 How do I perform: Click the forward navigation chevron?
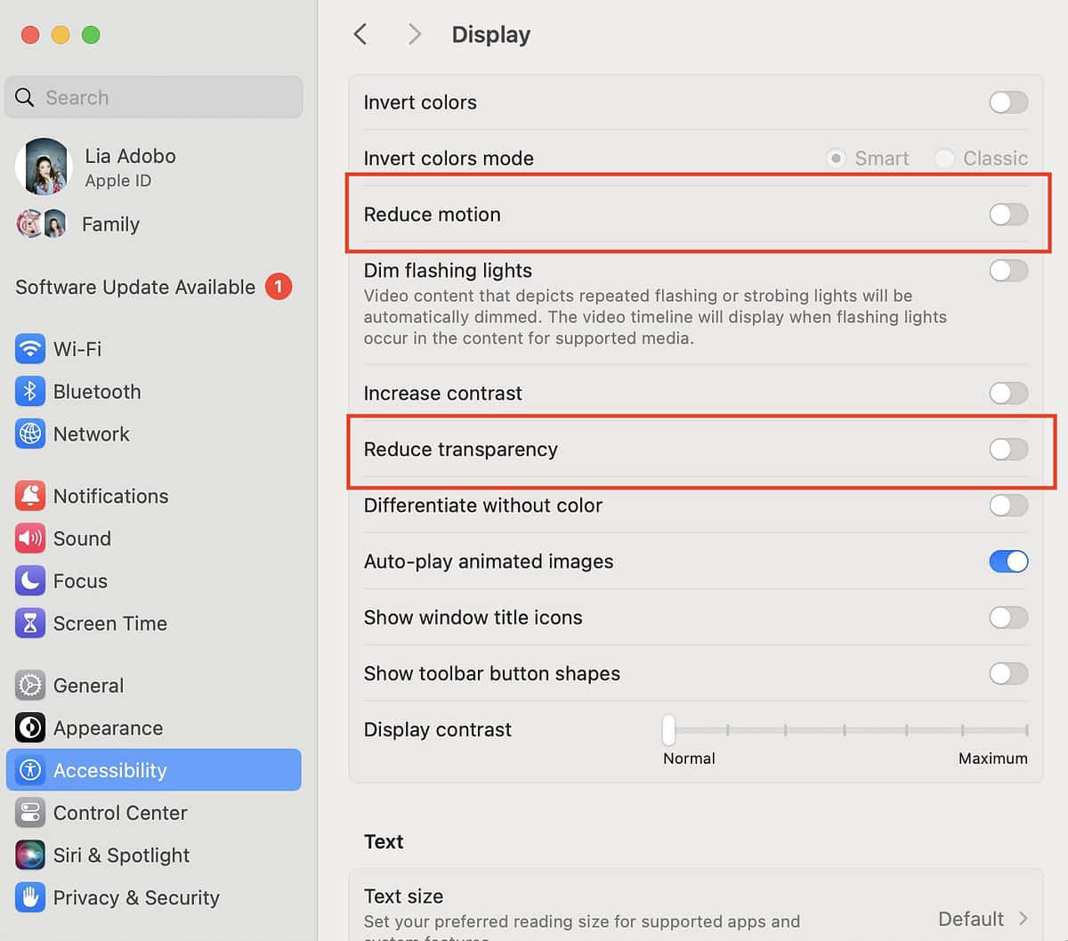414,35
